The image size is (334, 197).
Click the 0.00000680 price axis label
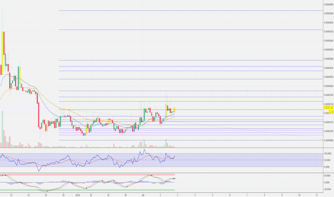click(329, 140)
